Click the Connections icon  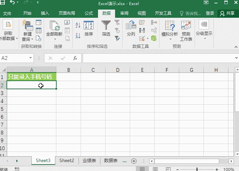point(67,23)
